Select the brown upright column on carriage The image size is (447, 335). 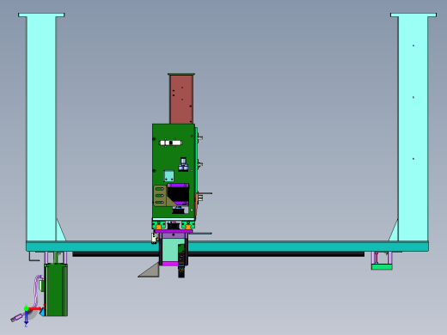coord(181,100)
